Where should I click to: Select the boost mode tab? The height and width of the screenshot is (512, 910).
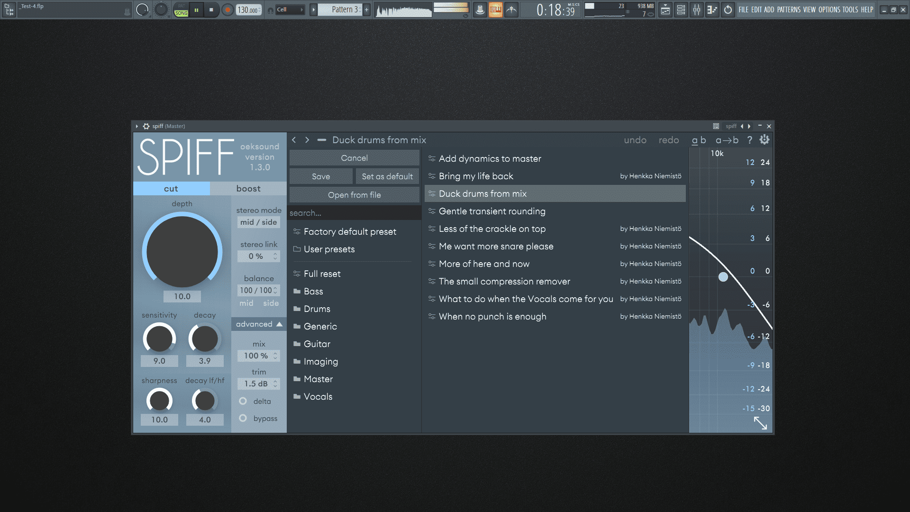click(x=248, y=189)
